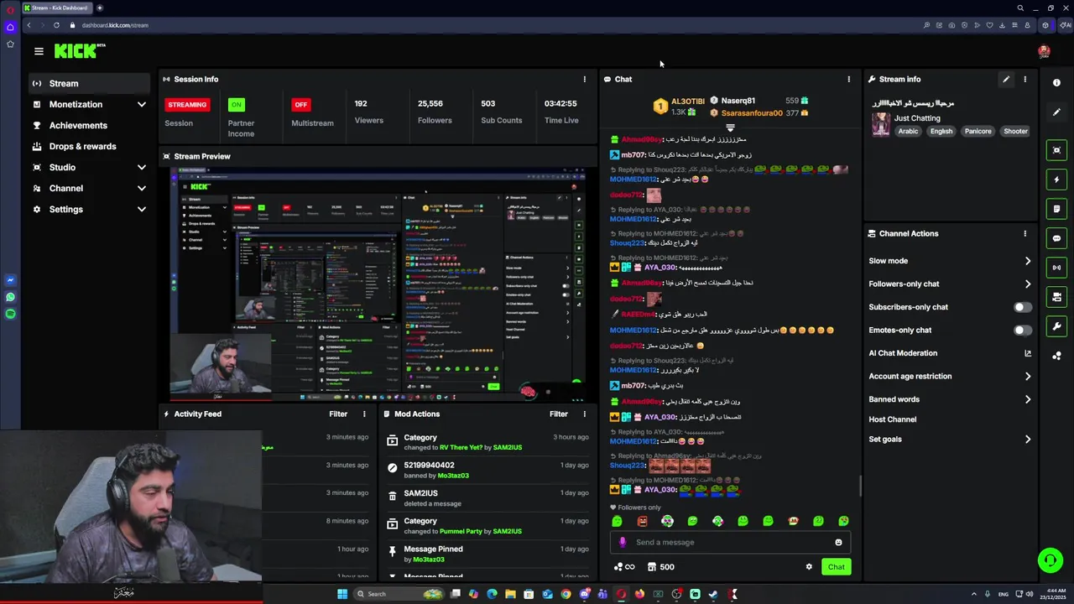This screenshot has height=604, width=1074.
Task: Open the Session Info three-dot menu
Action: [x=585, y=79]
